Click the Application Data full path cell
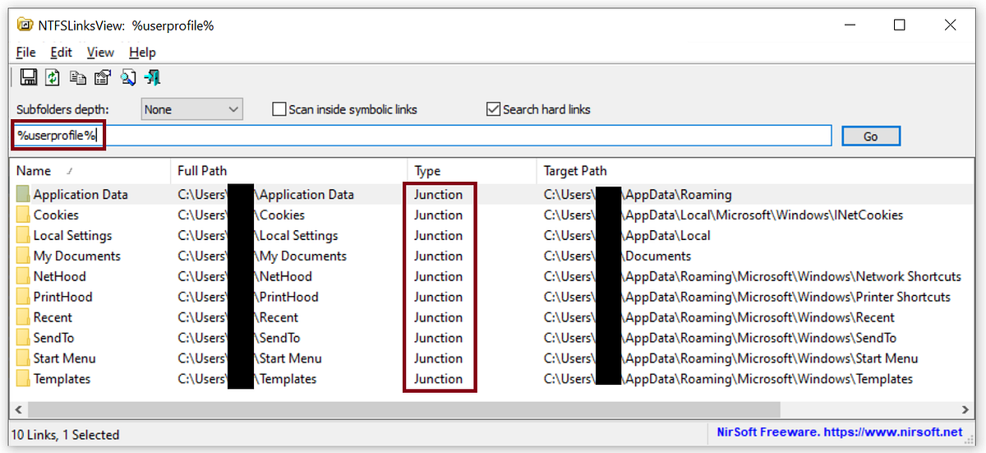Viewport: 986px width, 453px height. 266,195
